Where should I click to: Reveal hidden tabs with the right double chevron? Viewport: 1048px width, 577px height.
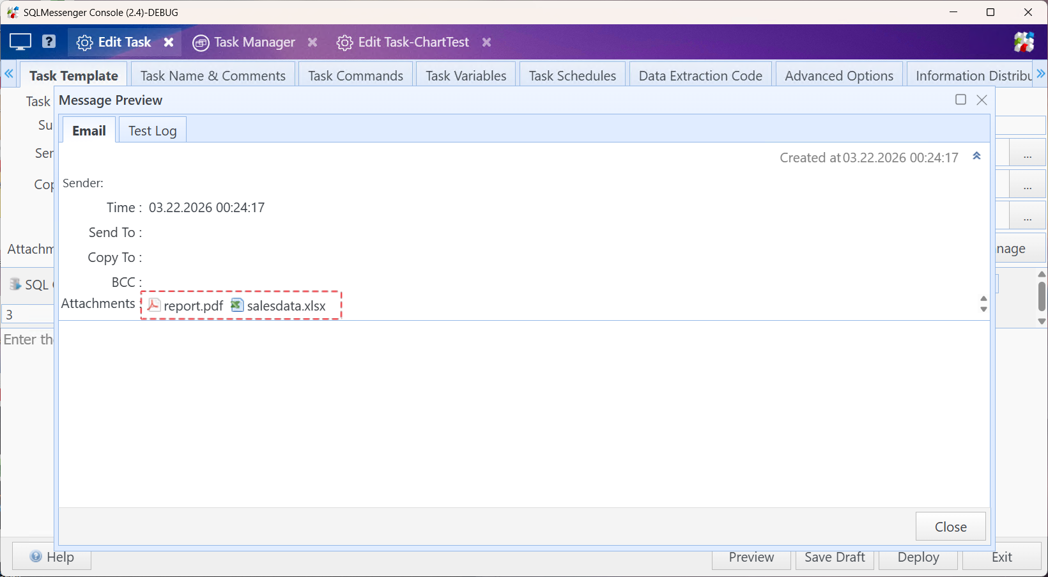[1041, 73]
